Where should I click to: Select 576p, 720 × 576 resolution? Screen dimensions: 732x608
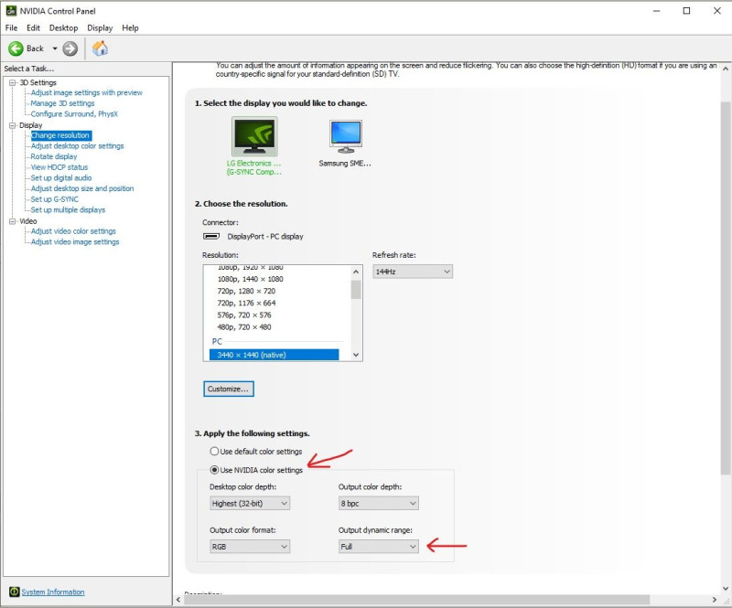244,315
